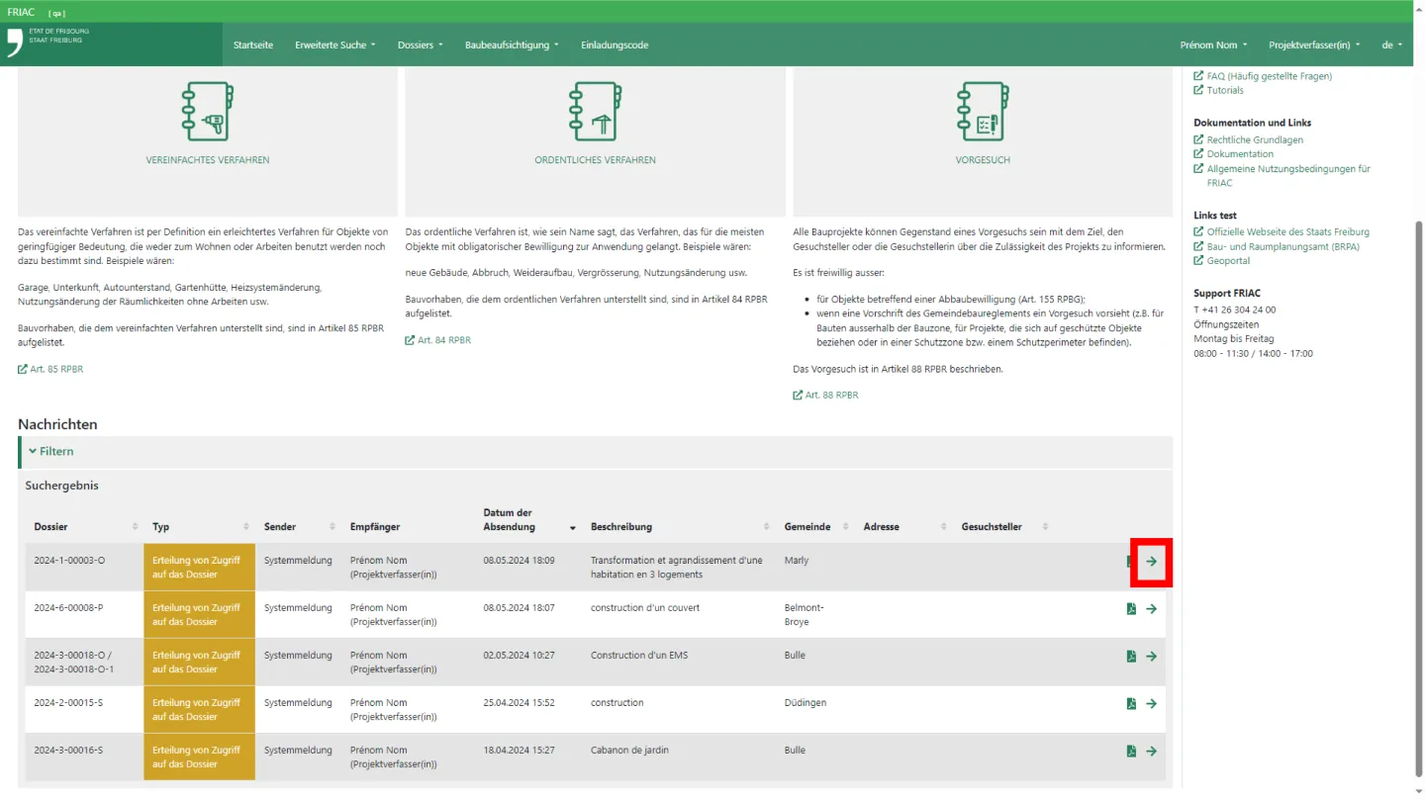Open the Art. 85 RPBR link
1425x801 pixels.
[56, 370]
